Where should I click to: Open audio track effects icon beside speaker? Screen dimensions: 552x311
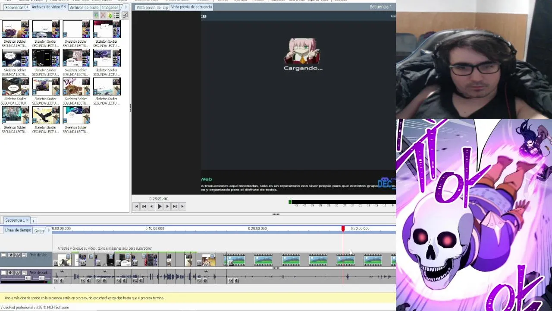18,273
